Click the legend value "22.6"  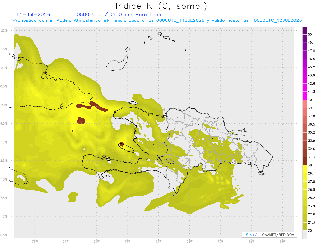pos(311,214)
